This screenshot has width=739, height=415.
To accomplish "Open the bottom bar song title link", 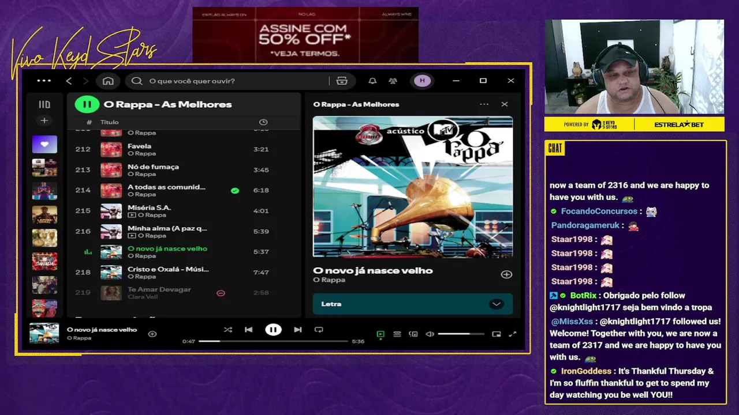I will pyautogui.click(x=102, y=330).
